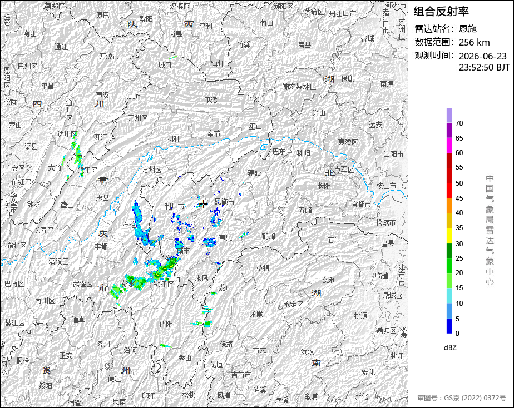Click the 长寿区 map label
Screen dimensions: 514x408
[44, 230]
